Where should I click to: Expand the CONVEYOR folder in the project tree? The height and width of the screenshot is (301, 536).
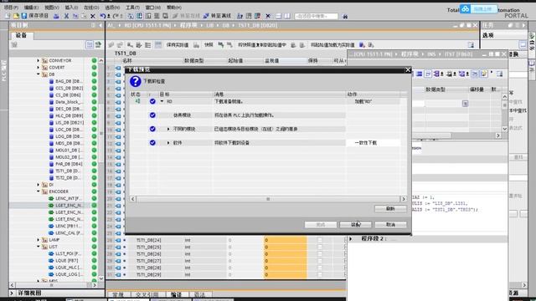pos(39,60)
